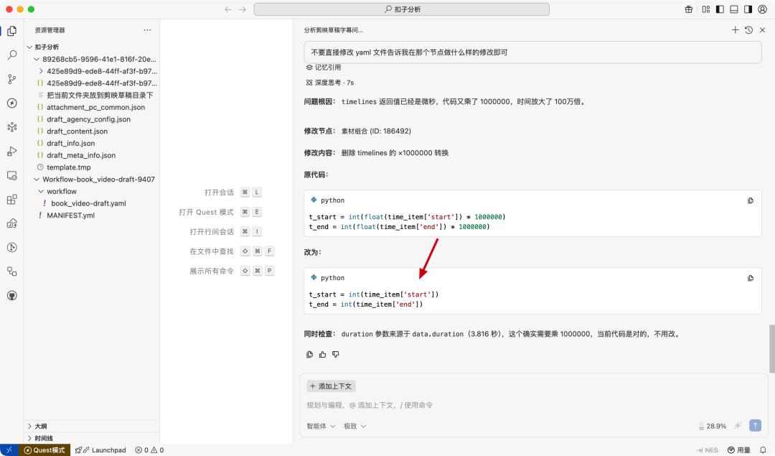Open the Run and Debug sidebar icon
Screen dimensions: 775x456
pos(11,152)
